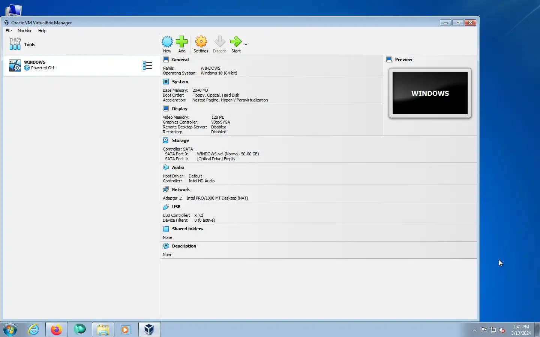Viewport: 540px width, 337px height.
Task: Click the Powered Off status text
Action: point(43,68)
